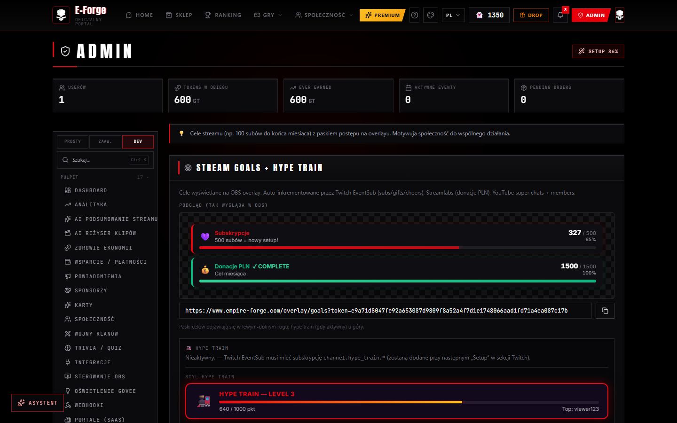This screenshot has width=677, height=423.
Task: Click the 'Styl Hype Train' label
Action: coord(210,377)
